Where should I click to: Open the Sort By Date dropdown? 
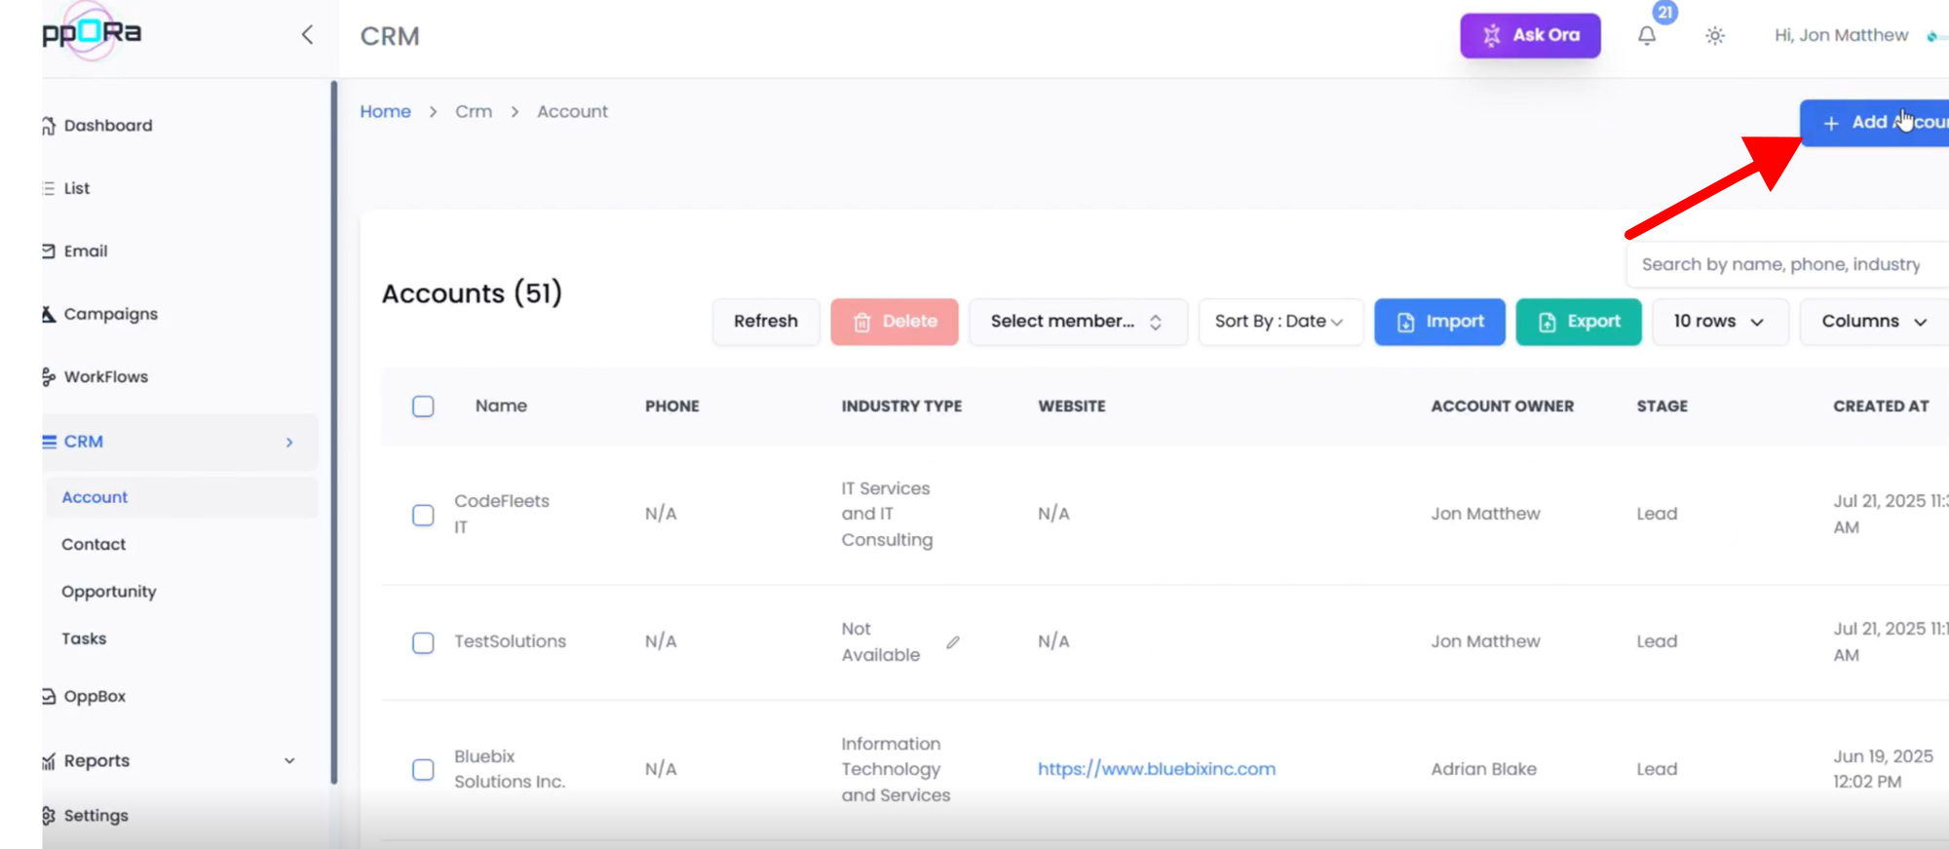pos(1279,322)
